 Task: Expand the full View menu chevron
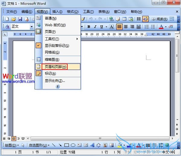point(58,86)
